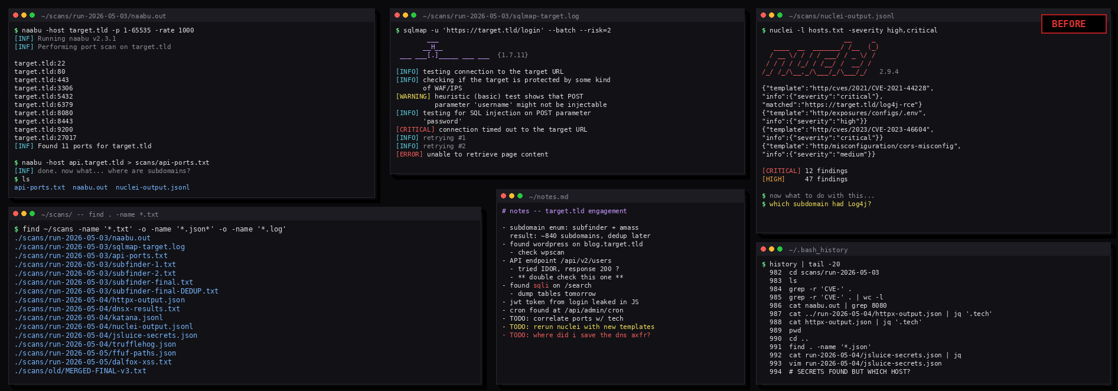Image resolution: width=1118 pixels, height=391 pixels.
Task: Click history entry 982 cd scans/run-2026-05-03
Action: click(x=824, y=272)
